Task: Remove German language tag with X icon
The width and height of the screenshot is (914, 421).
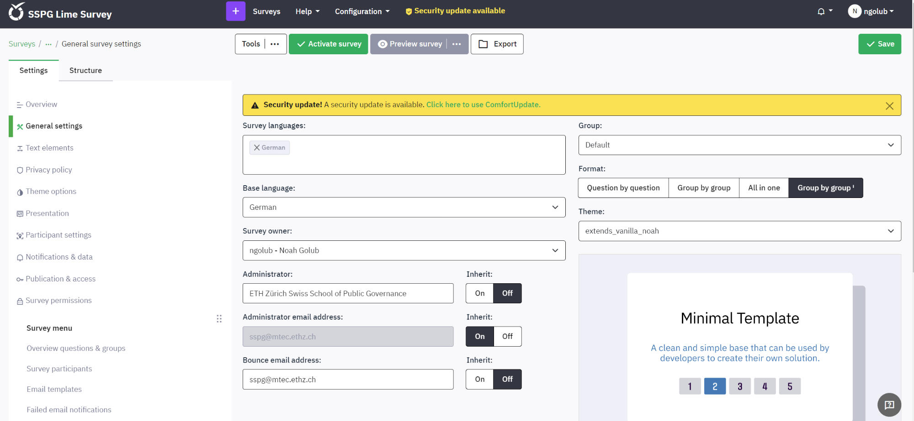Action: coord(257,148)
